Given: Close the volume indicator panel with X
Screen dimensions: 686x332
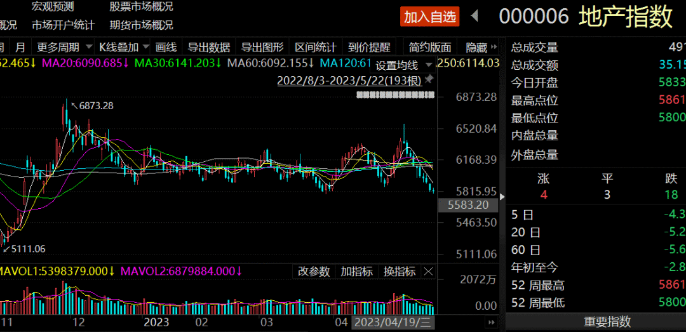Looking at the screenshot, I should pos(429,272).
